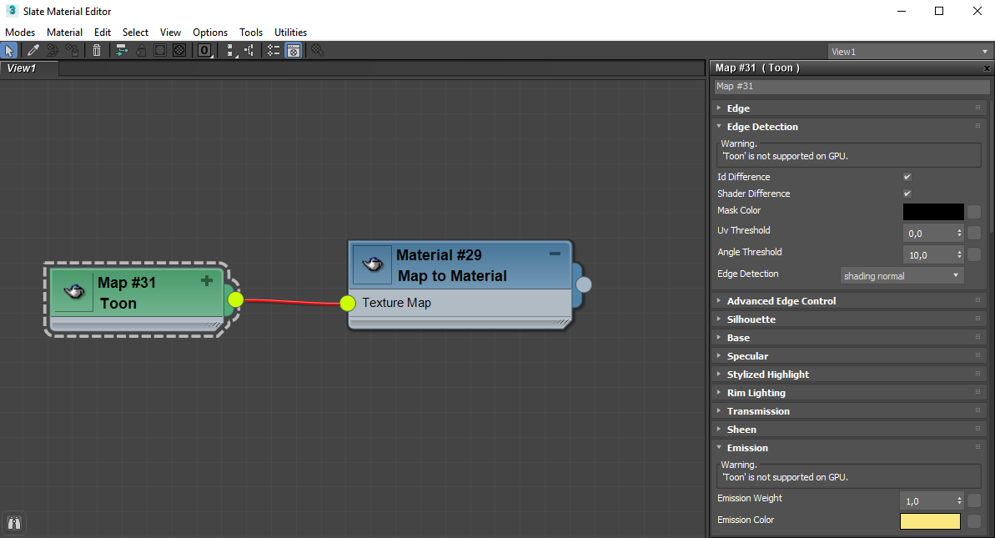Expand the Advanced Edge Control rollout
The image size is (995, 538).
coord(848,301)
